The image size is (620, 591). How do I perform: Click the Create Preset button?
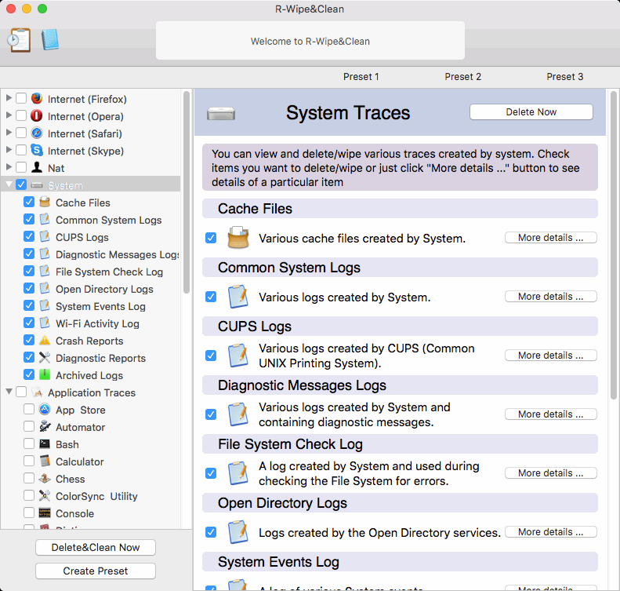click(x=96, y=571)
